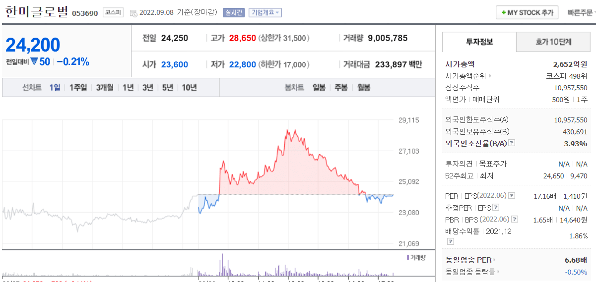Click the 2022.09.08 기준(장마감) date text
Image resolution: width=596 pixels, height=282 pixels.
click(179, 12)
